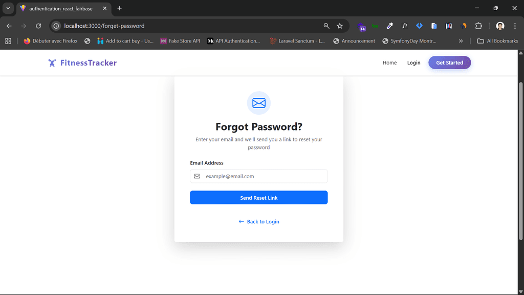Bookmark this page with the star icon
Viewport: 524px width, 295px height.
click(x=340, y=26)
